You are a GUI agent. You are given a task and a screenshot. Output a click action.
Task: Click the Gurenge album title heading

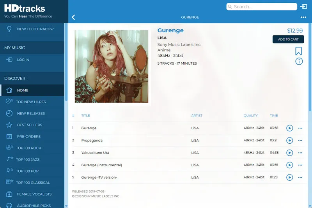coord(170,30)
